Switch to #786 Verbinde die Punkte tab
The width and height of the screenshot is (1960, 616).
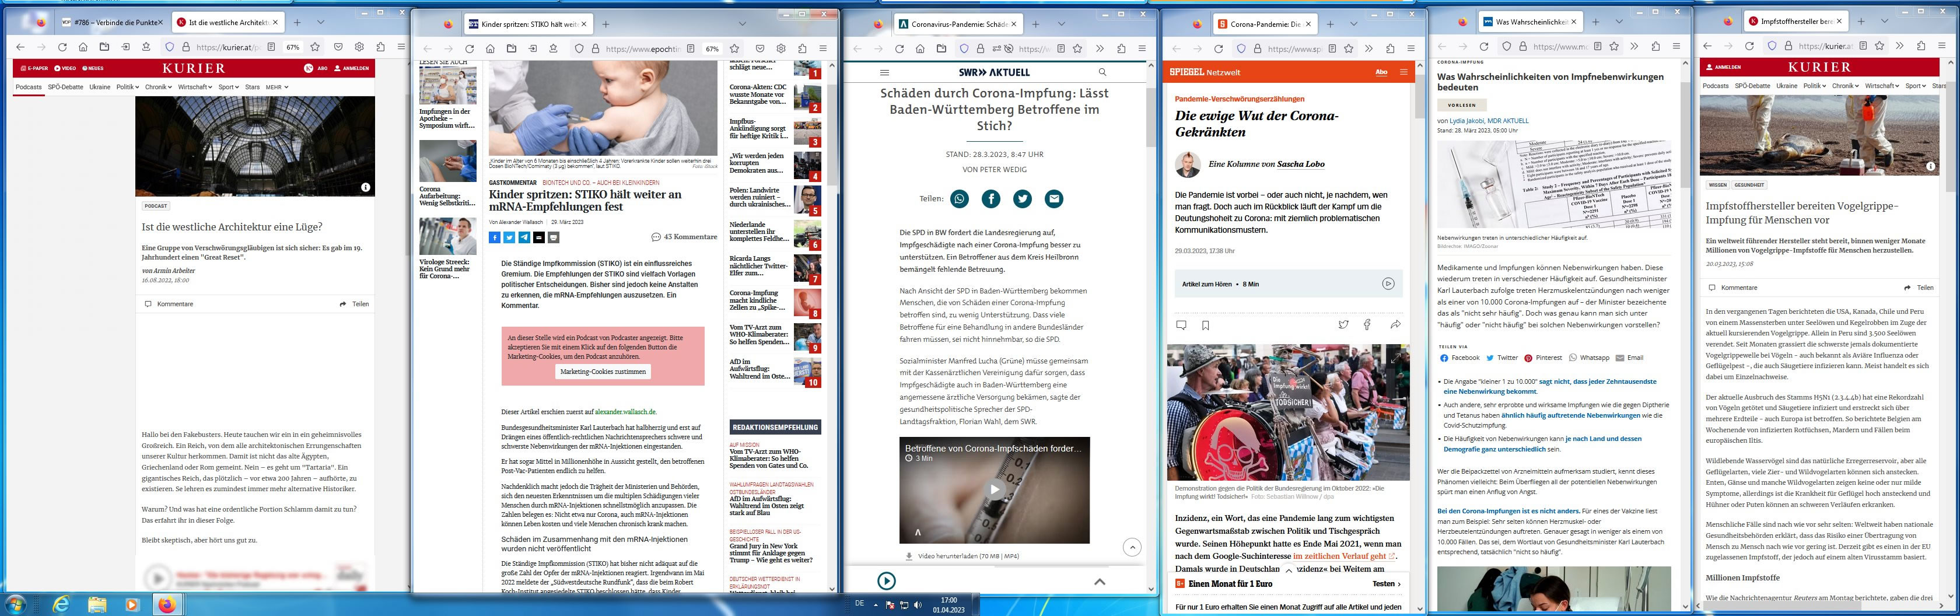click(112, 23)
